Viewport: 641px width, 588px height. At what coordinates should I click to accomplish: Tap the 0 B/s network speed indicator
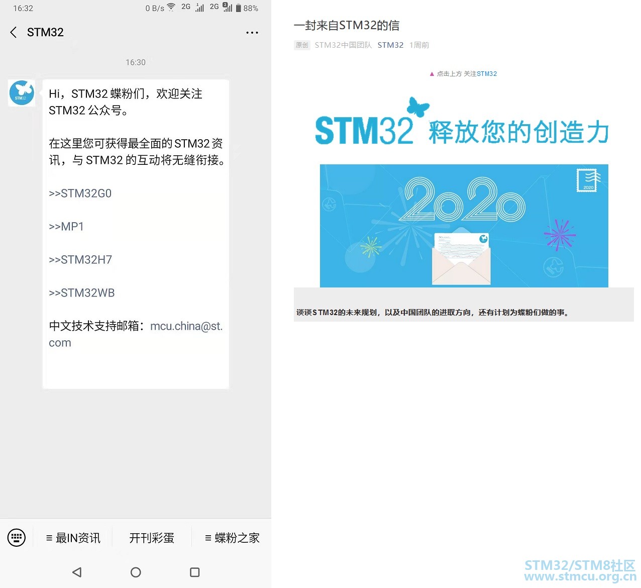155,9
